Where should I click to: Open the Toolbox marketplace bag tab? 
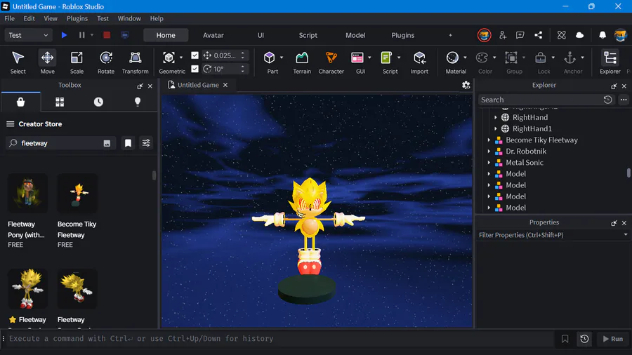20,102
